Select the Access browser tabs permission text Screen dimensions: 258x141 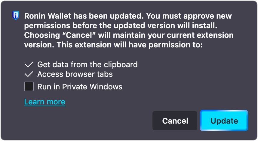75,74
